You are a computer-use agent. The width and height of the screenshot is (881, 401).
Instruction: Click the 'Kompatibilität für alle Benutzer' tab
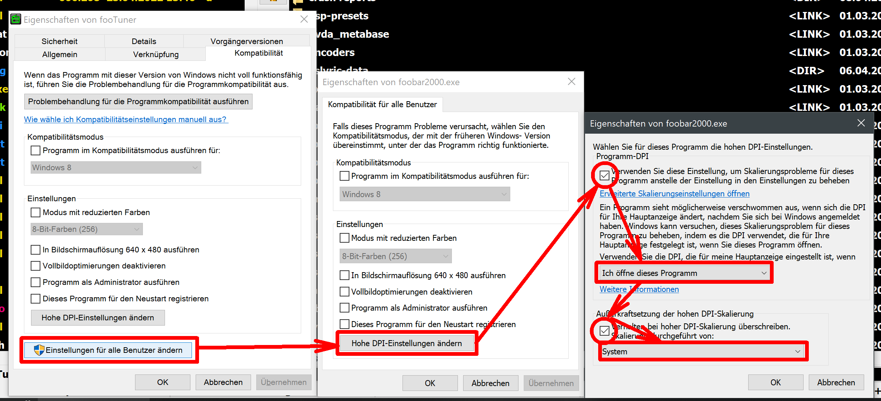(382, 105)
